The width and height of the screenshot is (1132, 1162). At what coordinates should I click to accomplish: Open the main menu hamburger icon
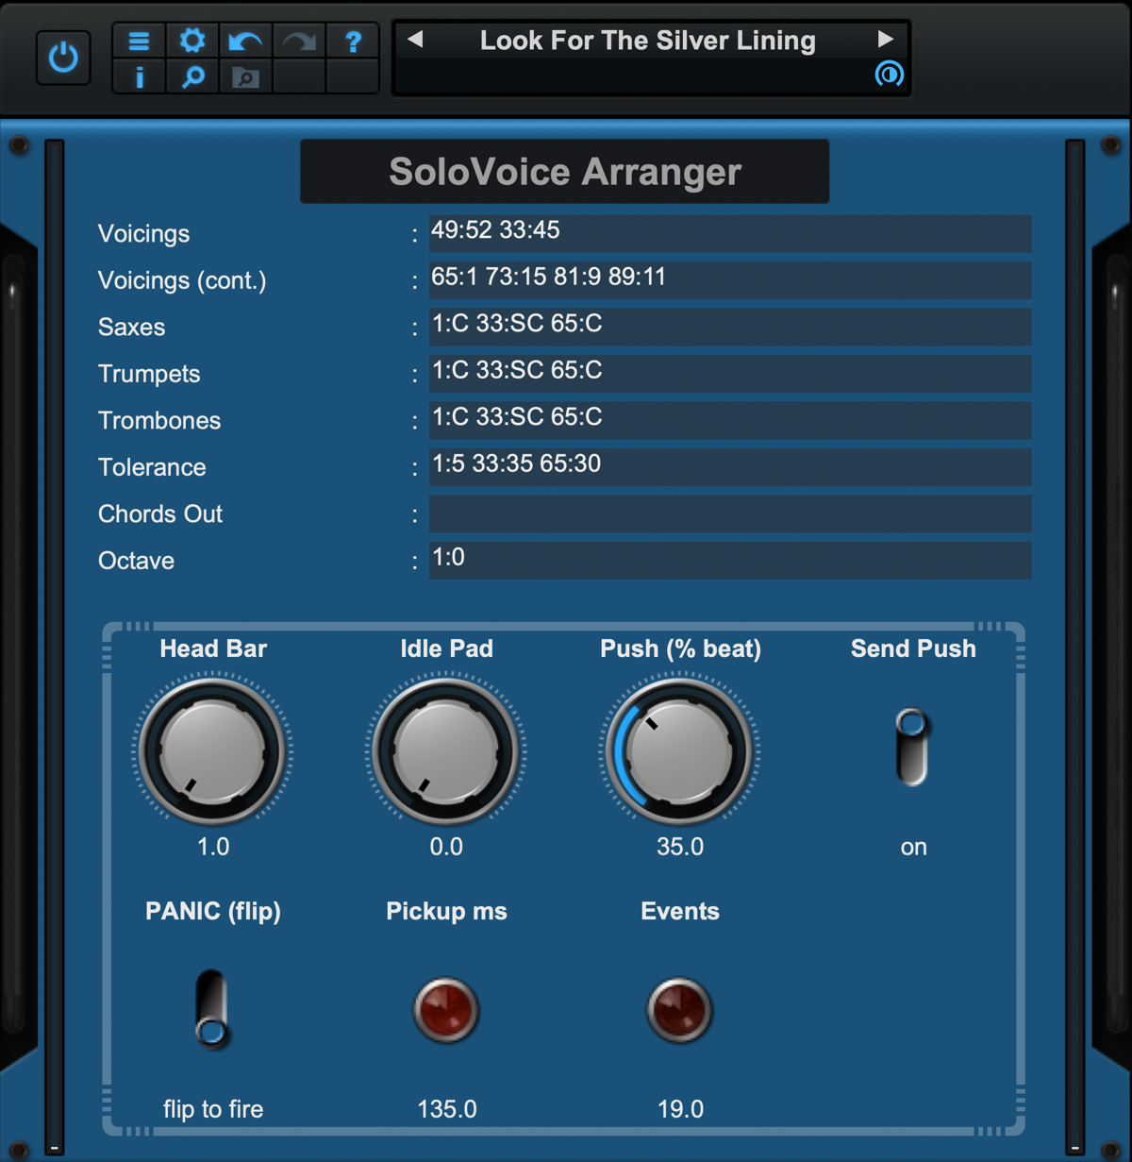pos(139,41)
